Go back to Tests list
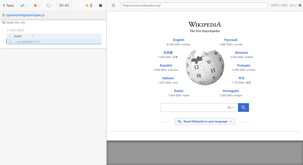This screenshot has height=165, width=303. click(8, 5)
